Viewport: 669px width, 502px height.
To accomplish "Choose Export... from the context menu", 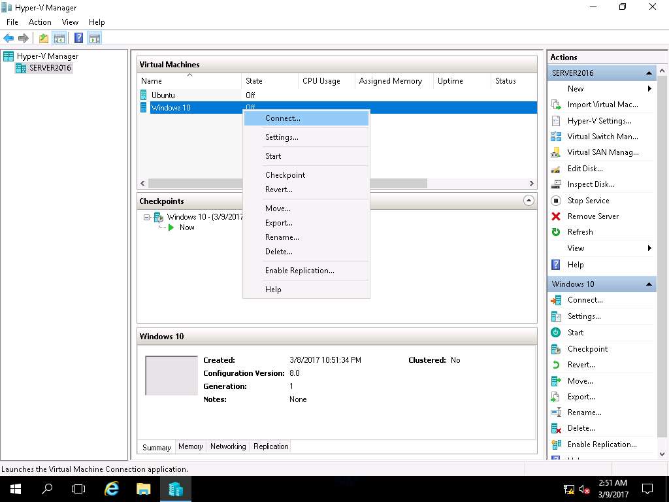I will (306, 223).
